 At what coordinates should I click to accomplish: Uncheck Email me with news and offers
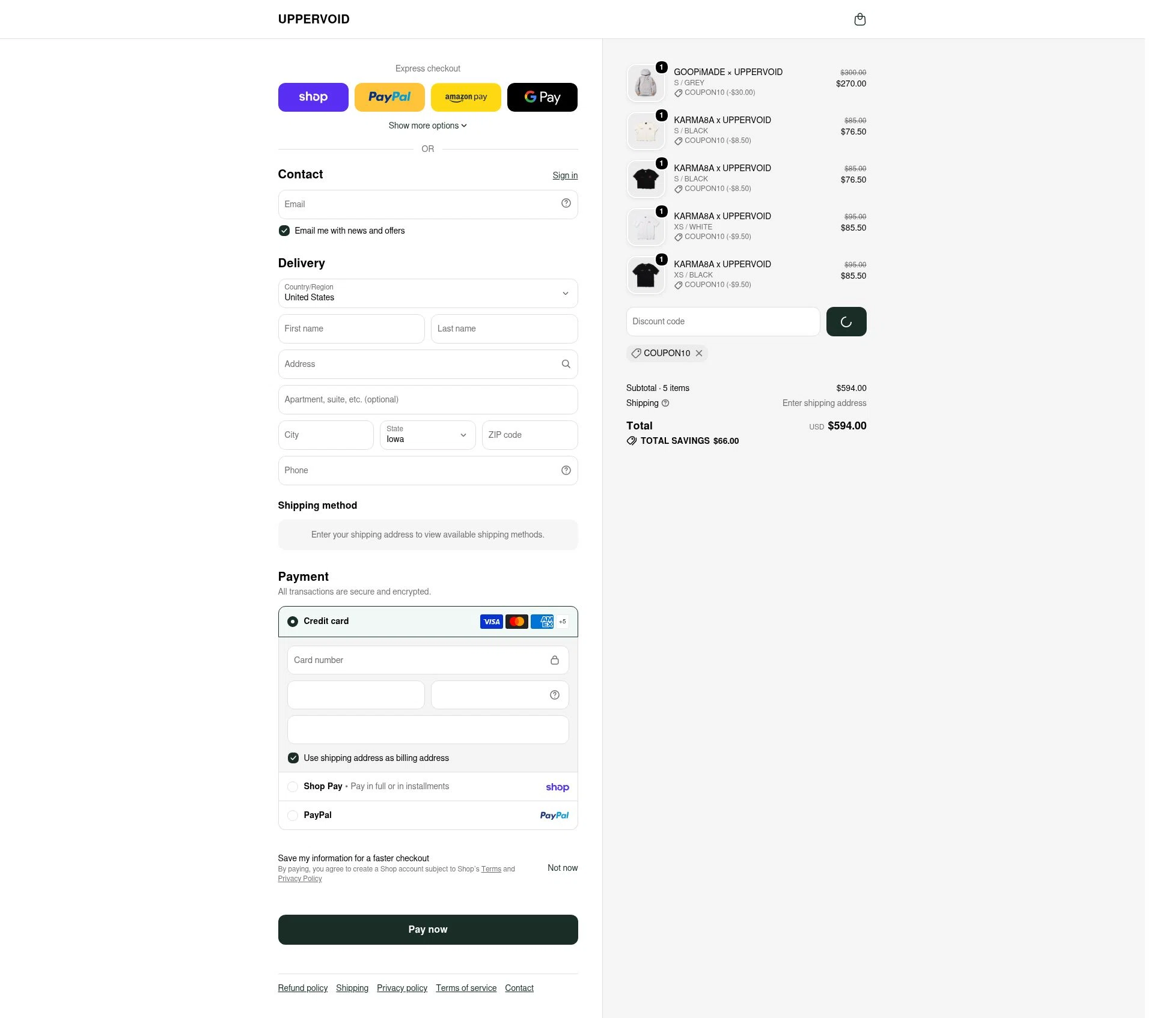(284, 231)
